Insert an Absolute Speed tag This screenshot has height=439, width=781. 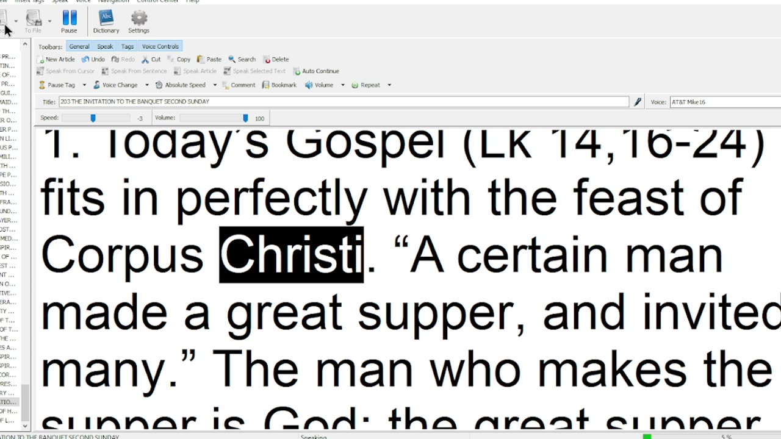[x=181, y=85]
